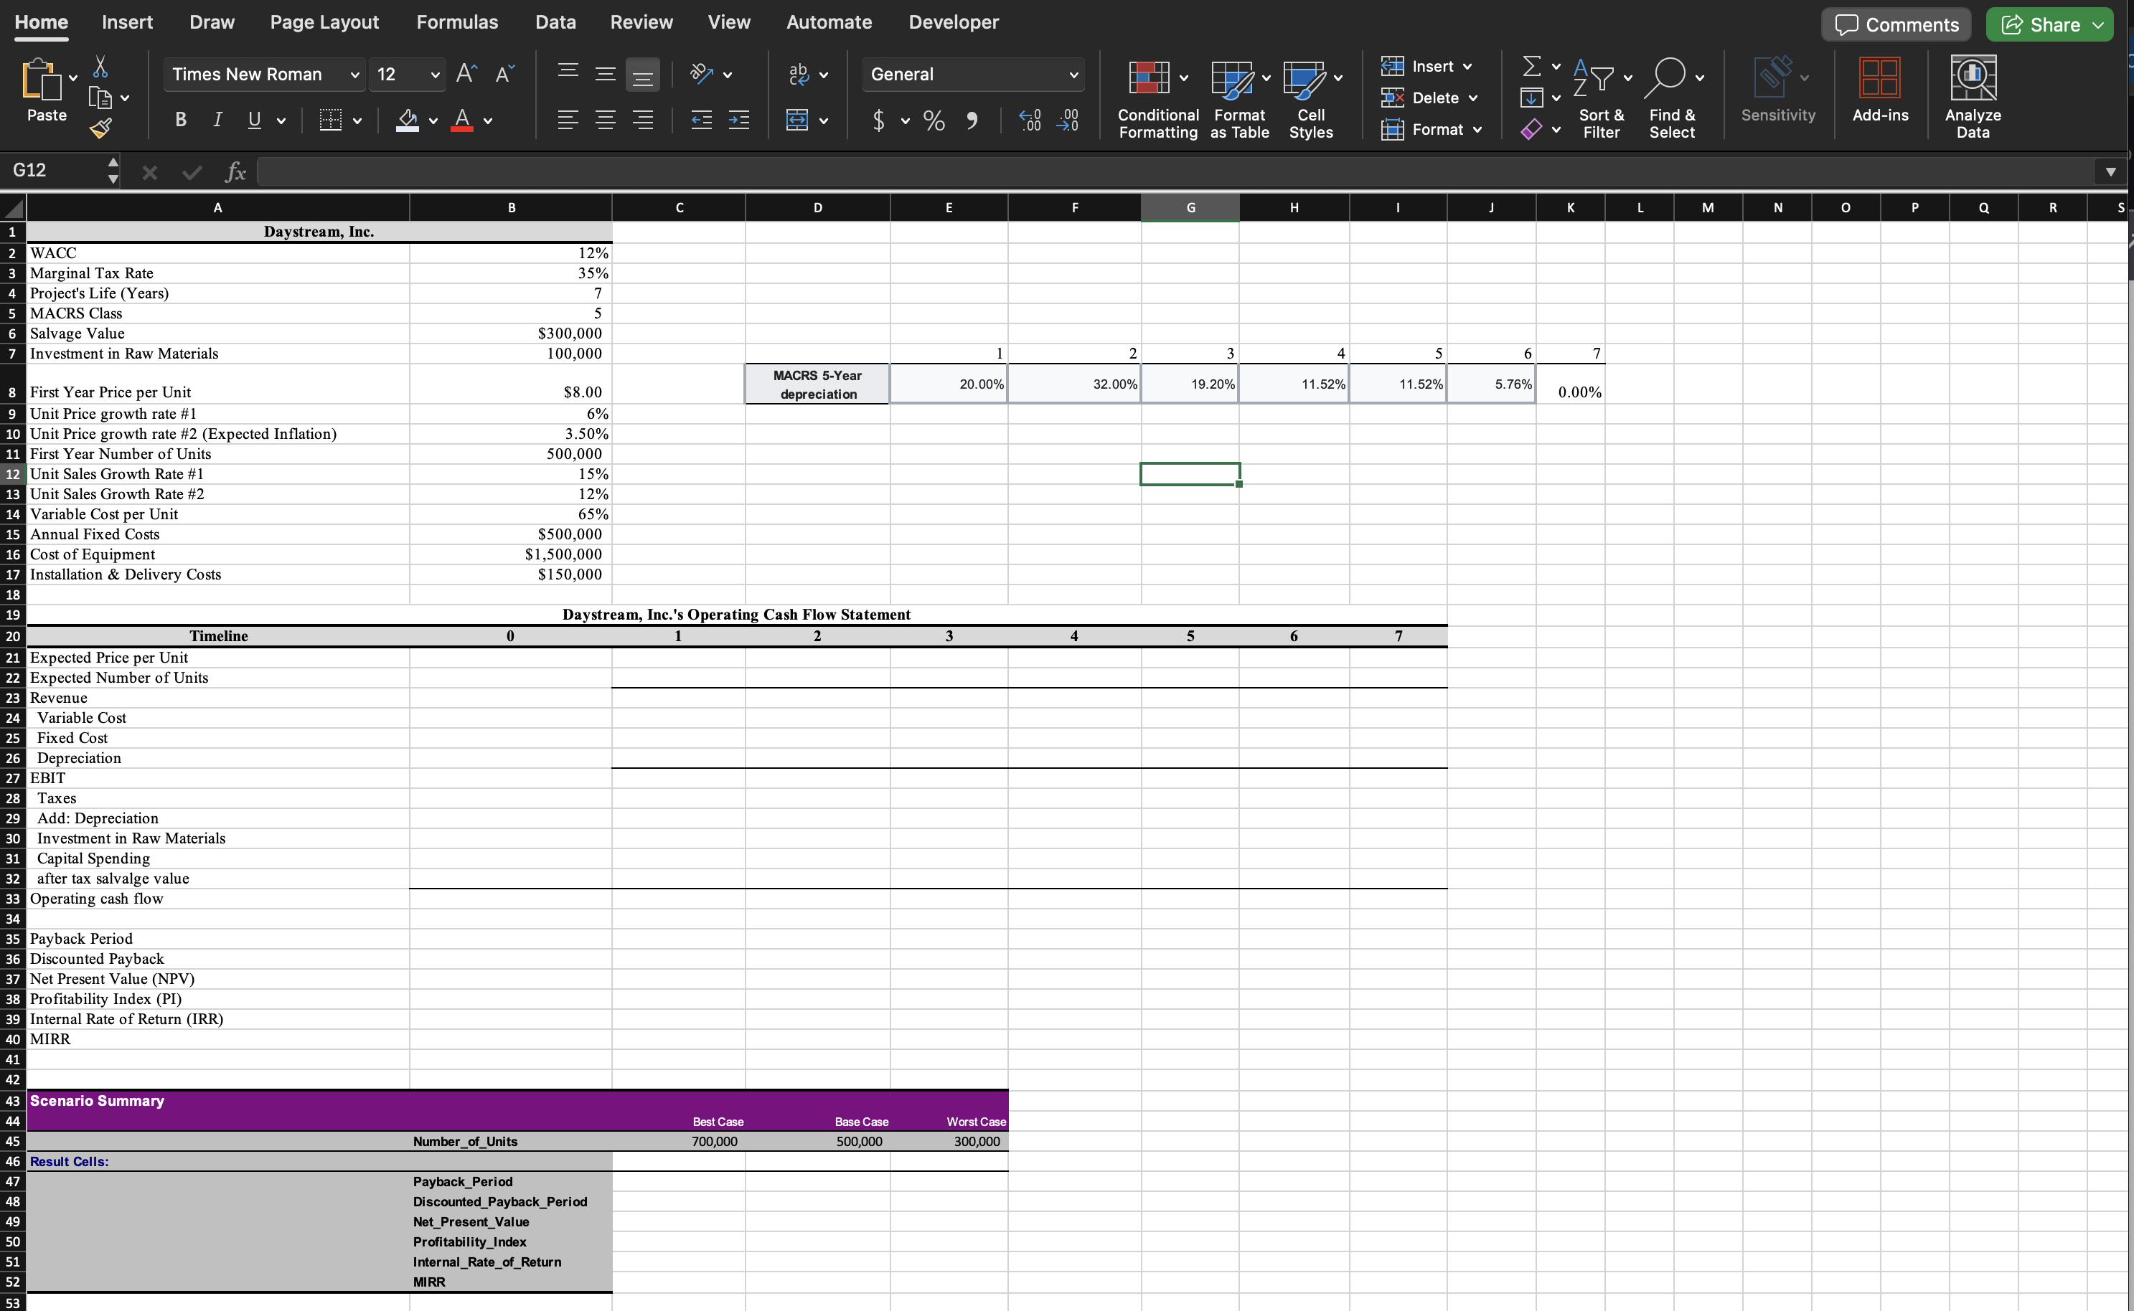2134x1311 pixels.
Task: Toggle italic formatting
Action: tap(217, 120)
